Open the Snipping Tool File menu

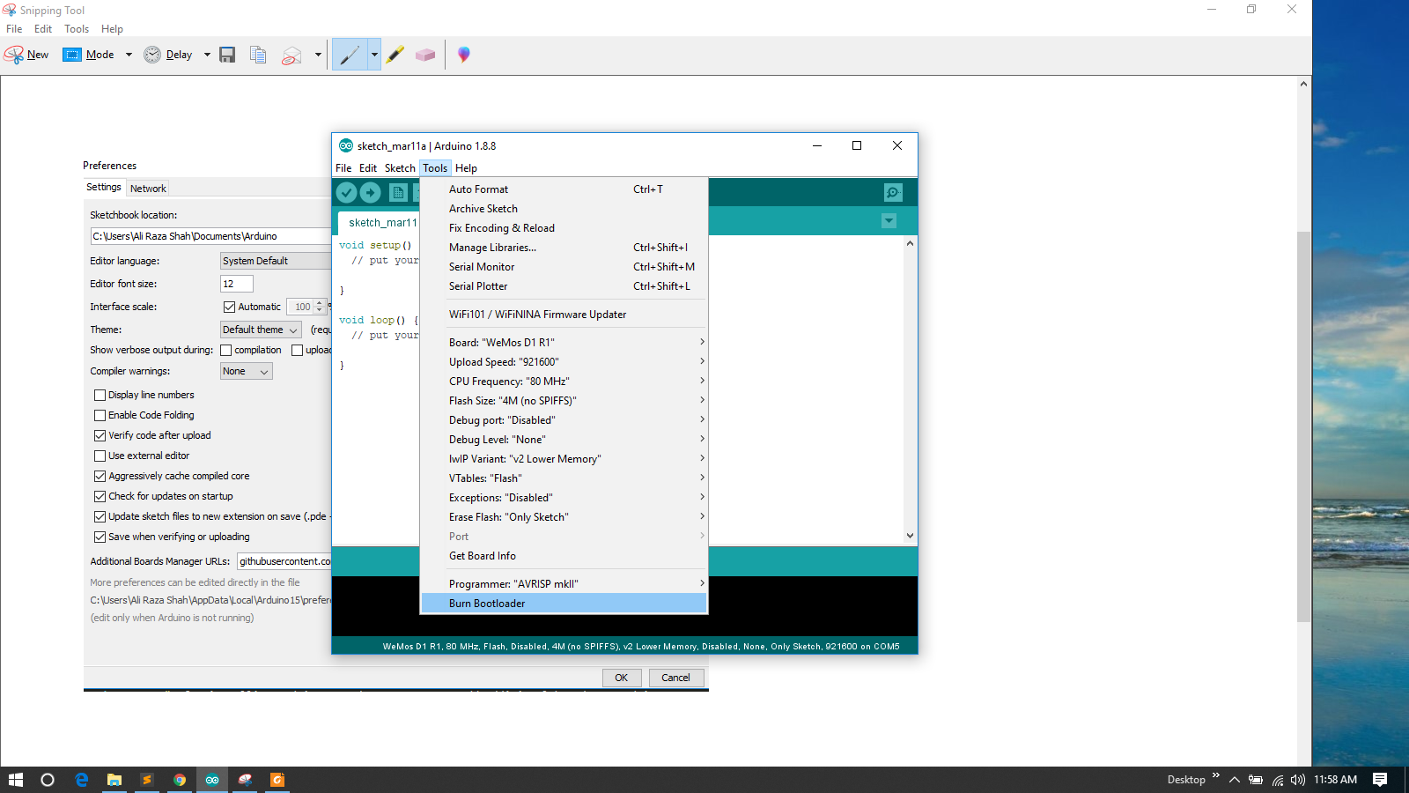point(14,29)
